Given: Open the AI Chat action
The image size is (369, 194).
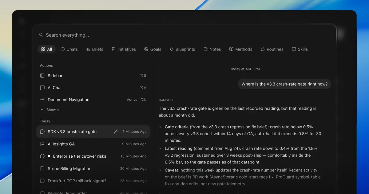Looking at the screenshot, I should (93, 87).
